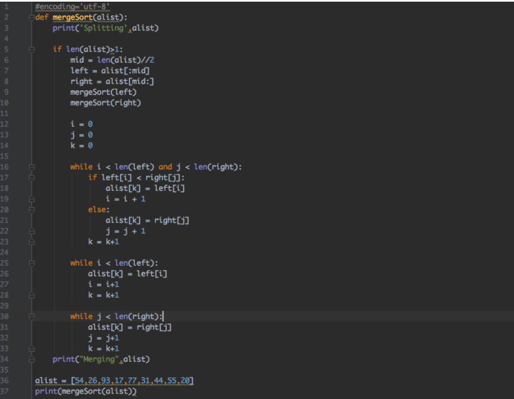Collapse the first while loop on line 16
The image size is (514, 399).
click(32, 167)
